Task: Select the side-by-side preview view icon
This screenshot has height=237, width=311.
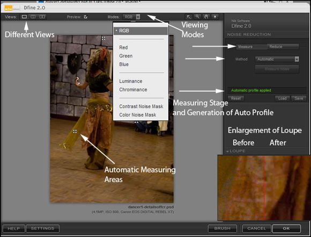Action: (42, 17)
